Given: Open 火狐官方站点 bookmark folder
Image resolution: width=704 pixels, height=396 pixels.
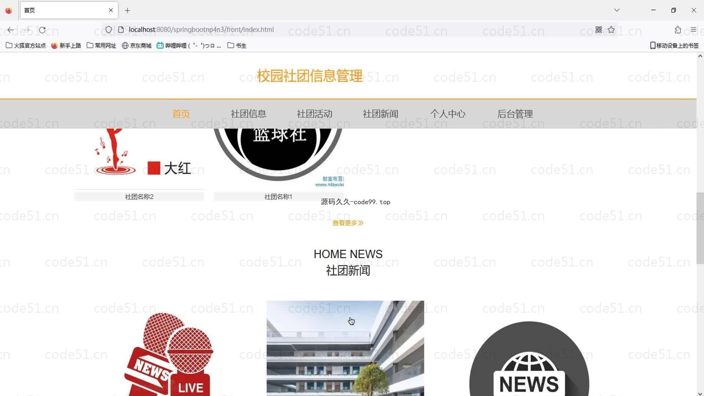Looking at the screenshot, I should [26, 45].
